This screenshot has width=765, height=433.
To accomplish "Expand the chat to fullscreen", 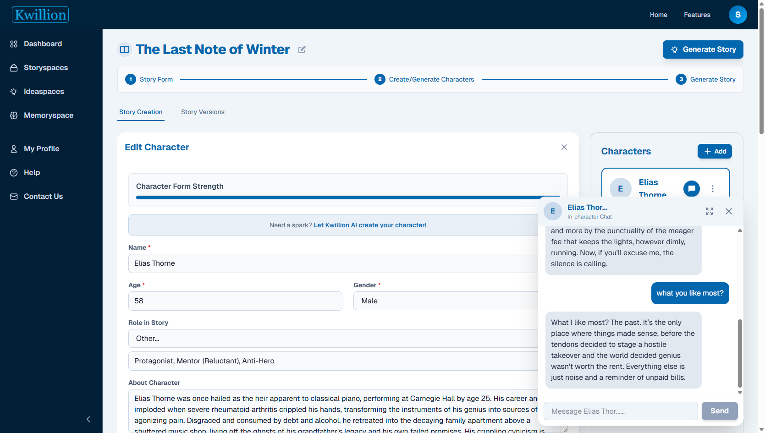I will point(709,211).
